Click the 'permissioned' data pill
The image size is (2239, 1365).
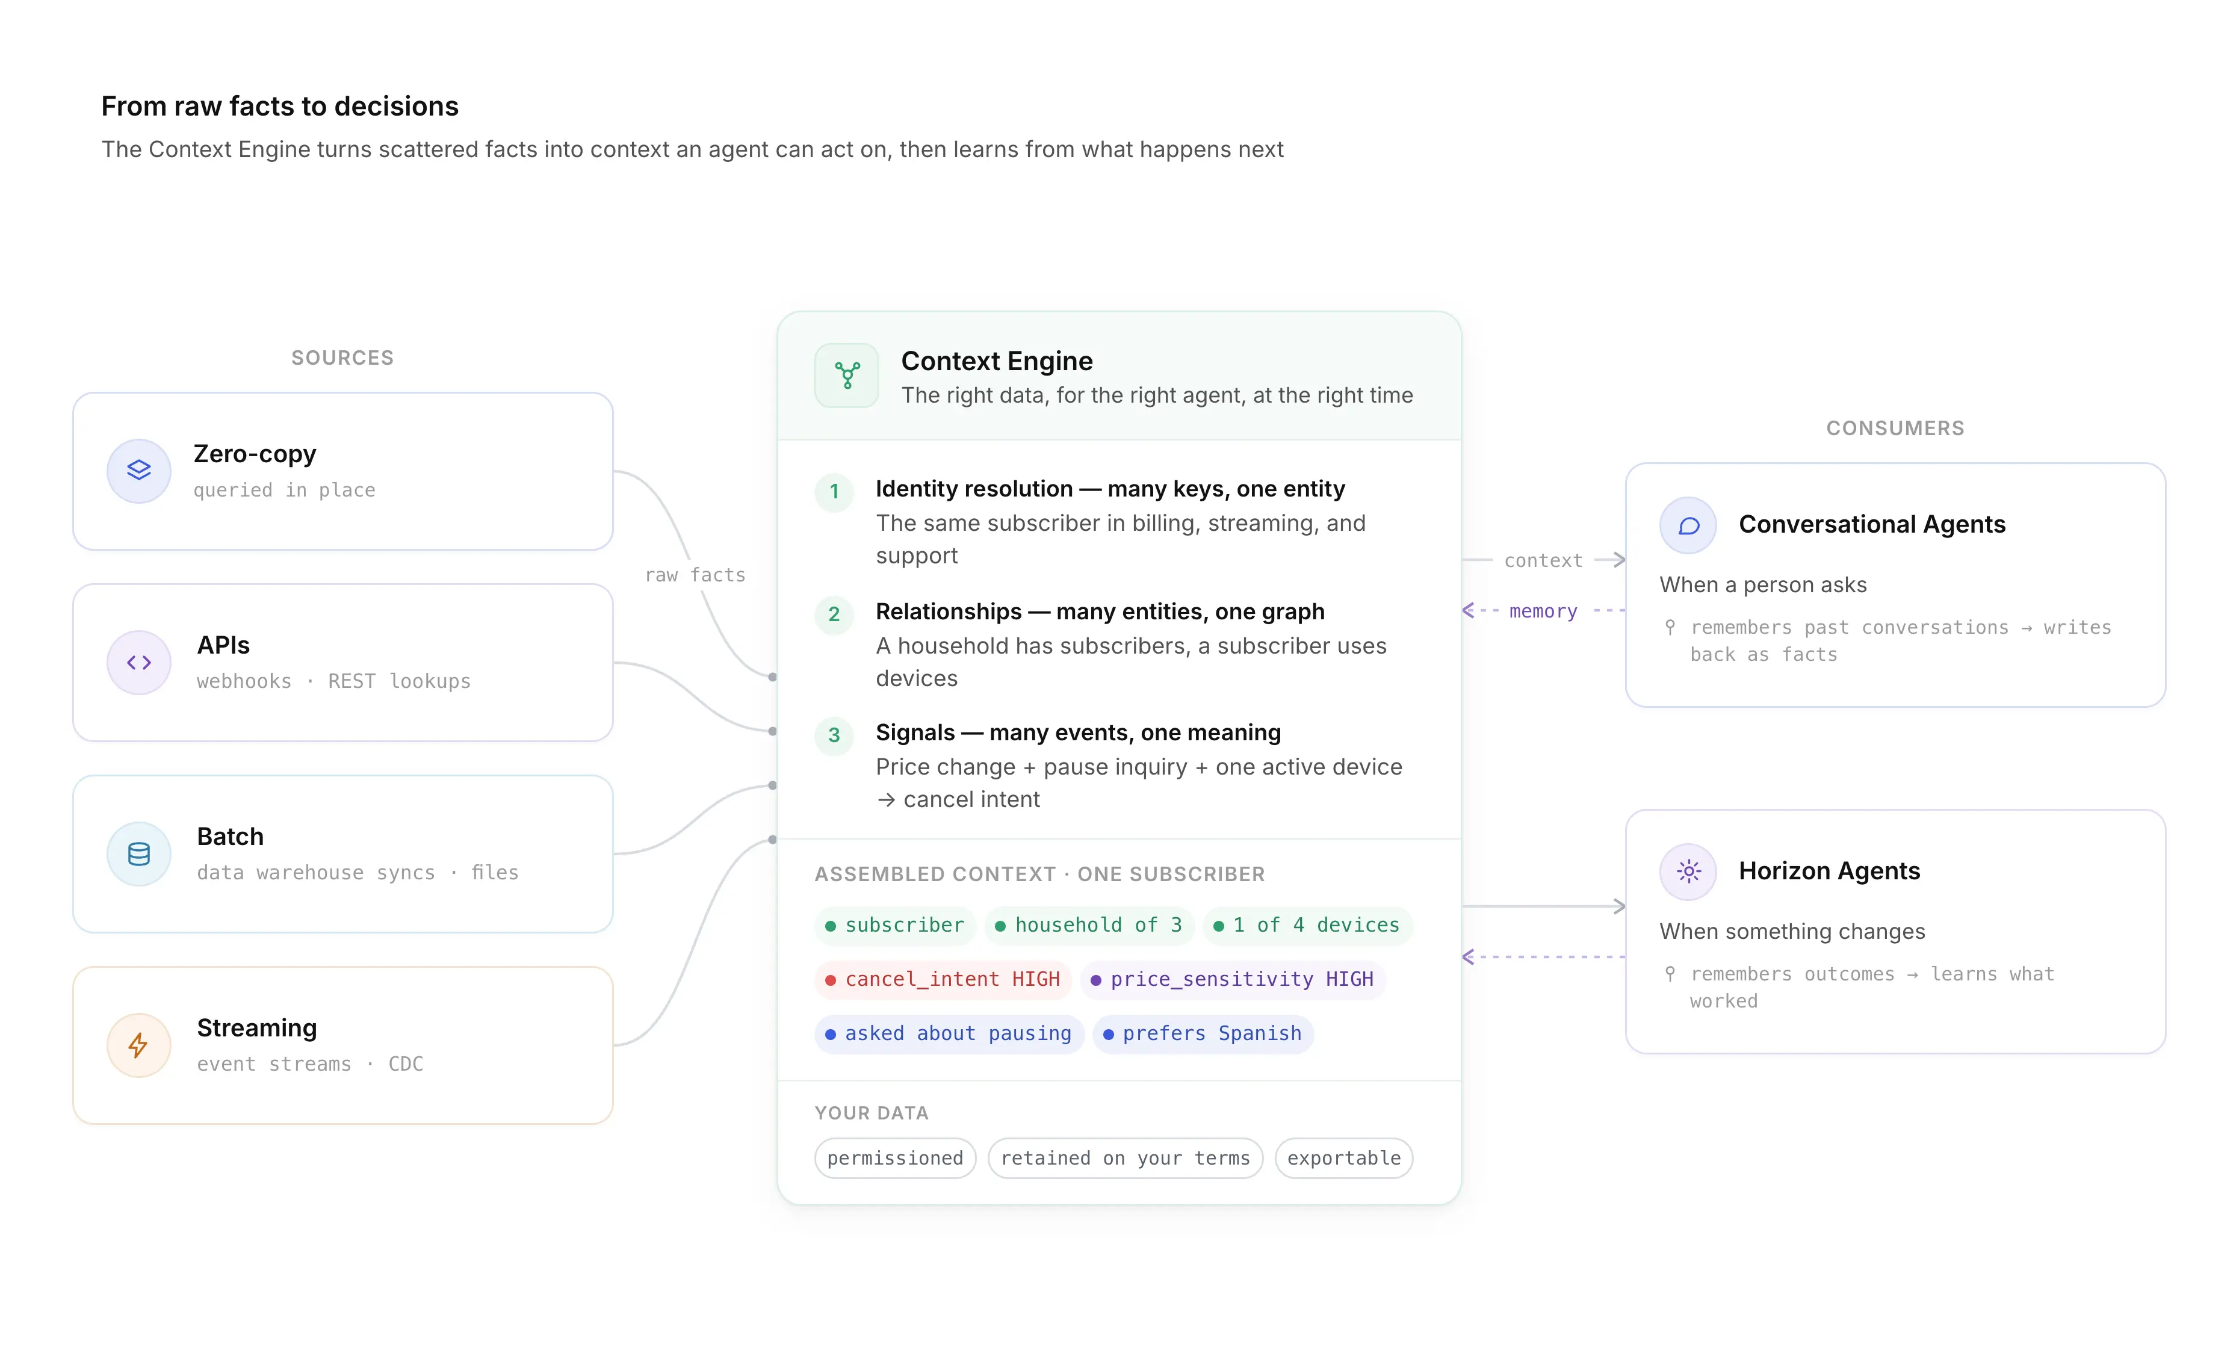[895, 1158]
